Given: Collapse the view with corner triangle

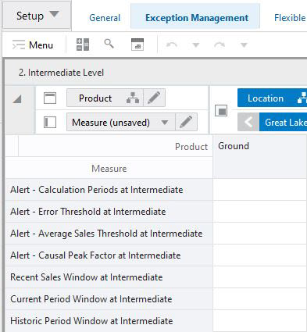Looking at the screenshot, I should pos(17,98).
